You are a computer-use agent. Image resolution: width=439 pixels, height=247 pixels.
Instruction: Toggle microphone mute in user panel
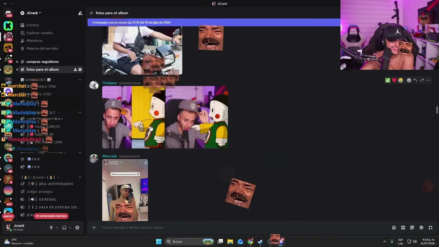click(x=51, y=227)
